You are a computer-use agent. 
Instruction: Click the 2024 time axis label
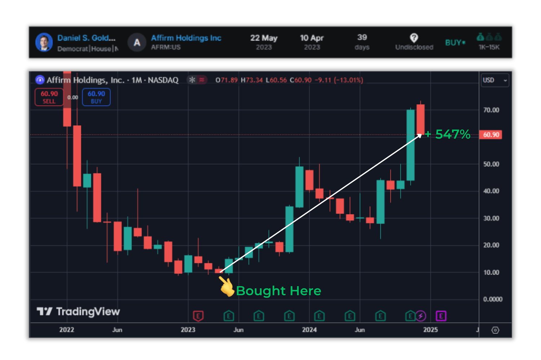coord(309,330)
